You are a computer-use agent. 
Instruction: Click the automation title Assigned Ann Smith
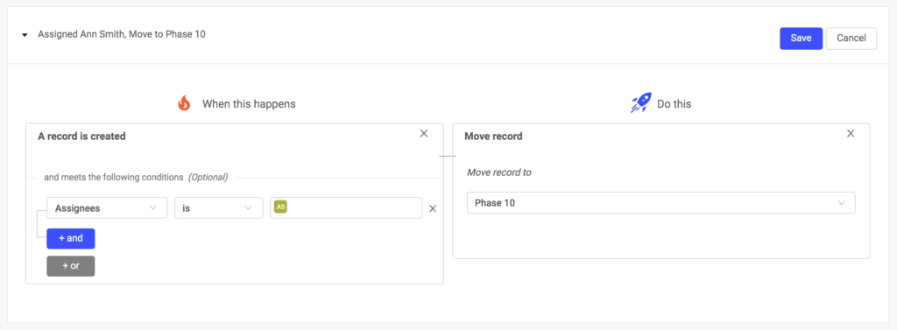pyautogui.click(x=122, y=34)
